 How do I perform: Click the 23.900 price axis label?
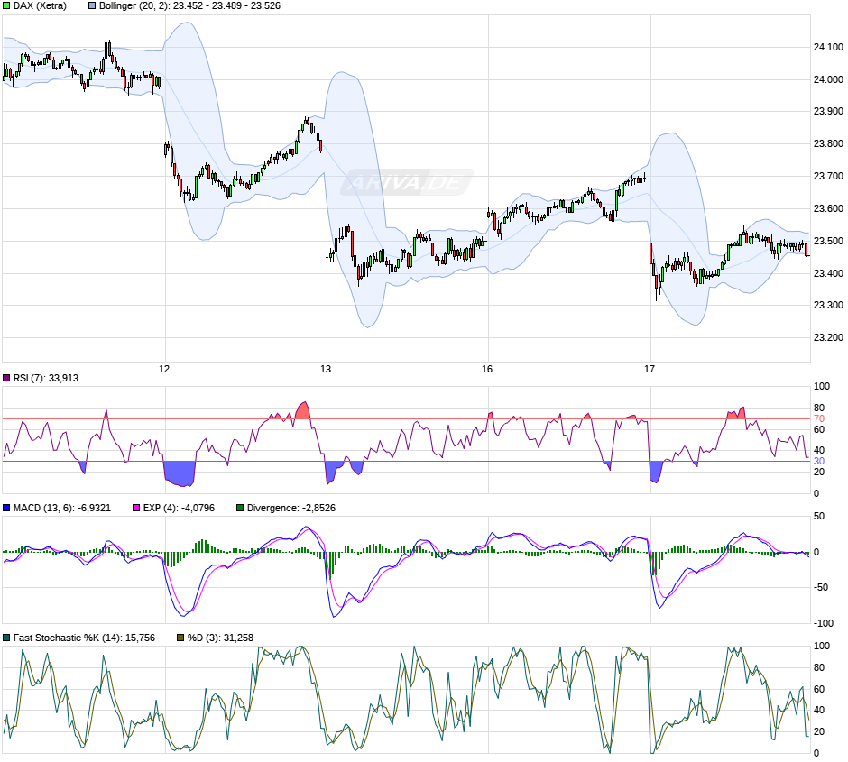pos(828,111)
